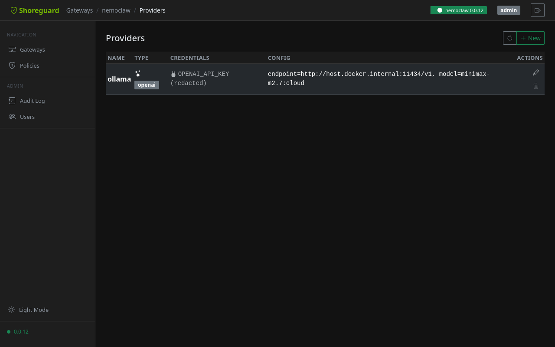The width and height of the screenshot is (555, 347).
Task: Click the nemoclaw 0.0.12 status badge
Action: [x=458, y=9]
